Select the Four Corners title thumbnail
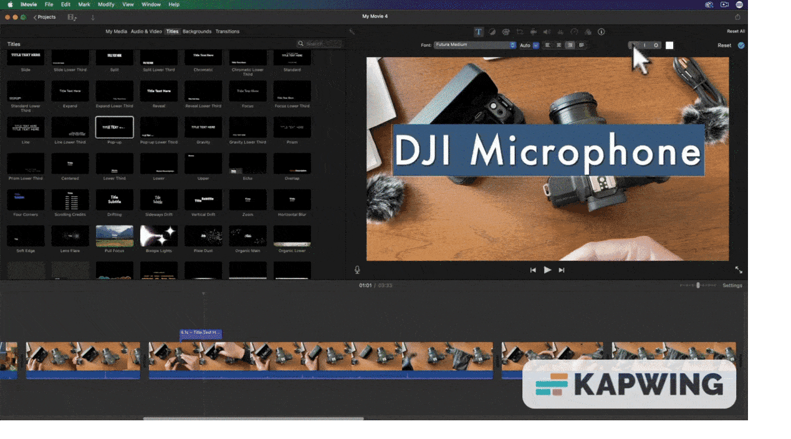The width and height of the screenshot is (791, 439). coord(26,200)
